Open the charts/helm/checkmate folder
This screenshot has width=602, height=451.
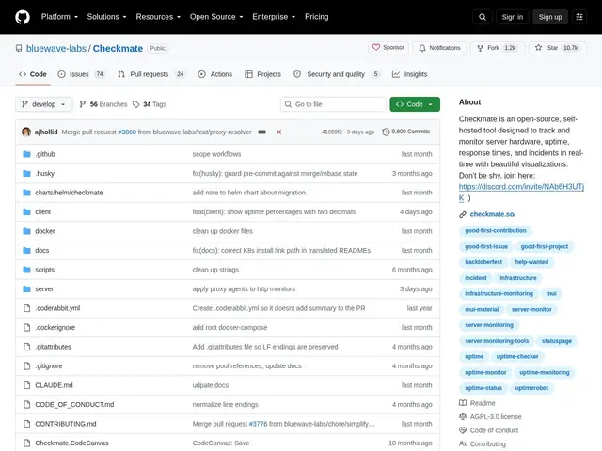point(69,193)
